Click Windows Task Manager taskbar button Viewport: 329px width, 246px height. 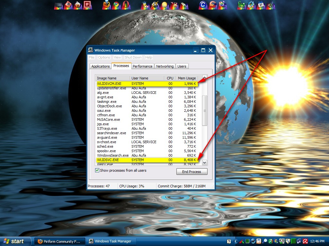coord(111,242)
